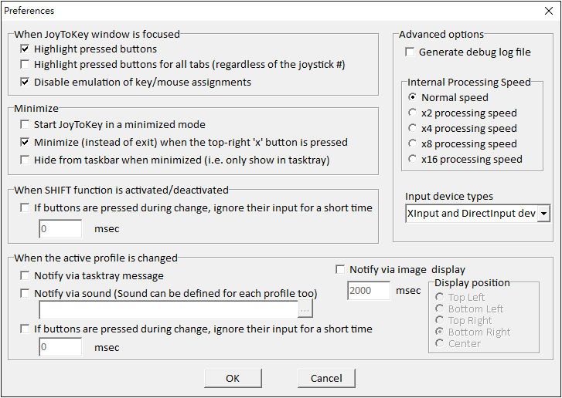The image size is (562, 398).
Task: Enable Hide from taskbar when minimized
Action: tap(26, 160)
